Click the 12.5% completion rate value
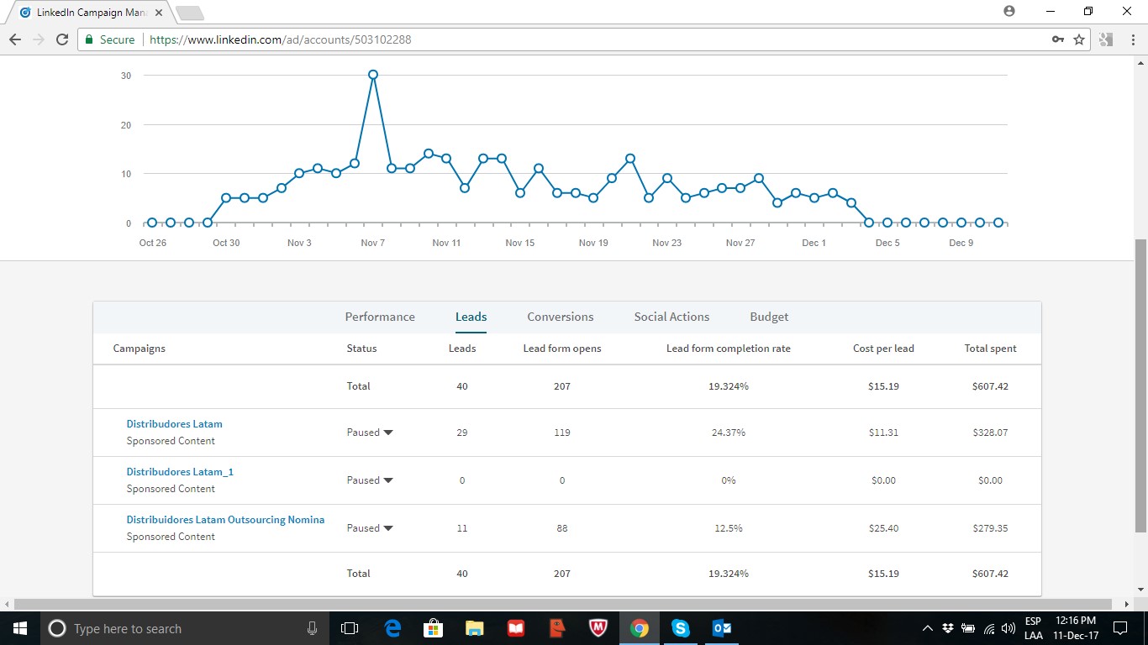This screenshot has height=645, width=1148. pos(728,528)
